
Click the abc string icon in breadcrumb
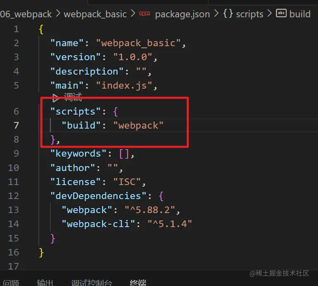tap(281, 13)
